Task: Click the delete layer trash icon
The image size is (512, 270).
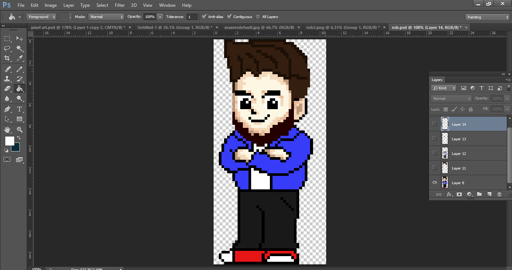Action: 499,194
